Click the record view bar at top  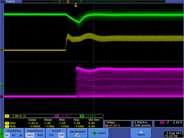point(94,2)
